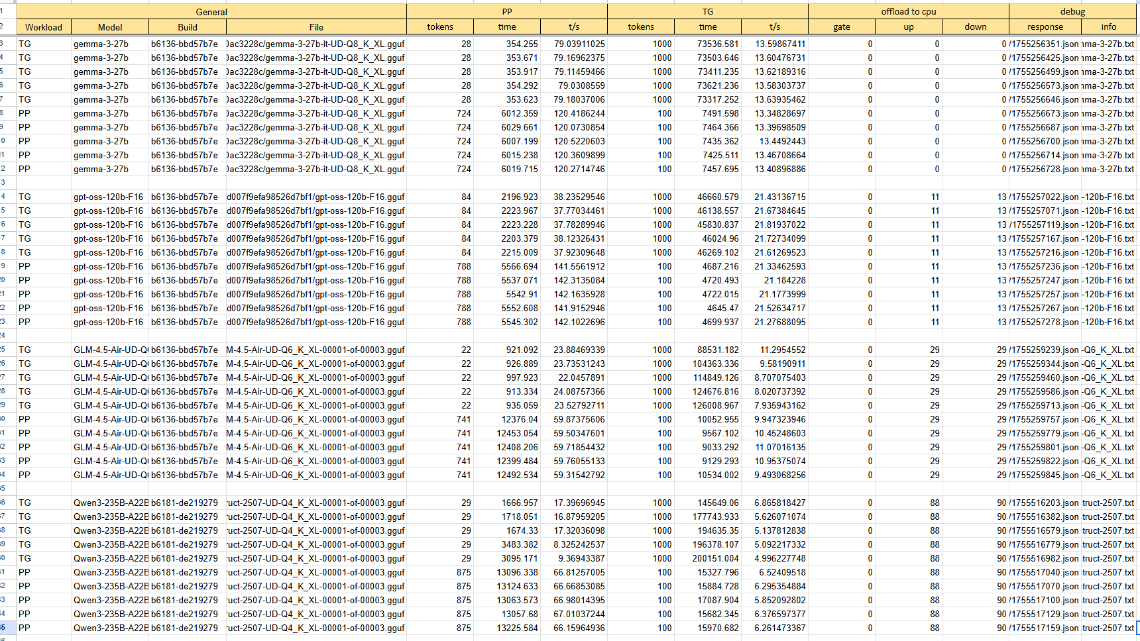Click the Build column header cell
This screenshot has width=1140, height=641.
pyautogui.click(x=188, y=27)
